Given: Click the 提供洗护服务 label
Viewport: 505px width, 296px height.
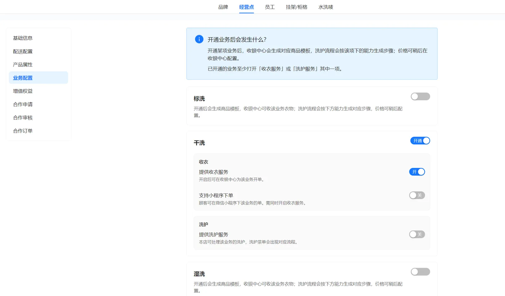Looking at the screenshot, I should 213,234.
